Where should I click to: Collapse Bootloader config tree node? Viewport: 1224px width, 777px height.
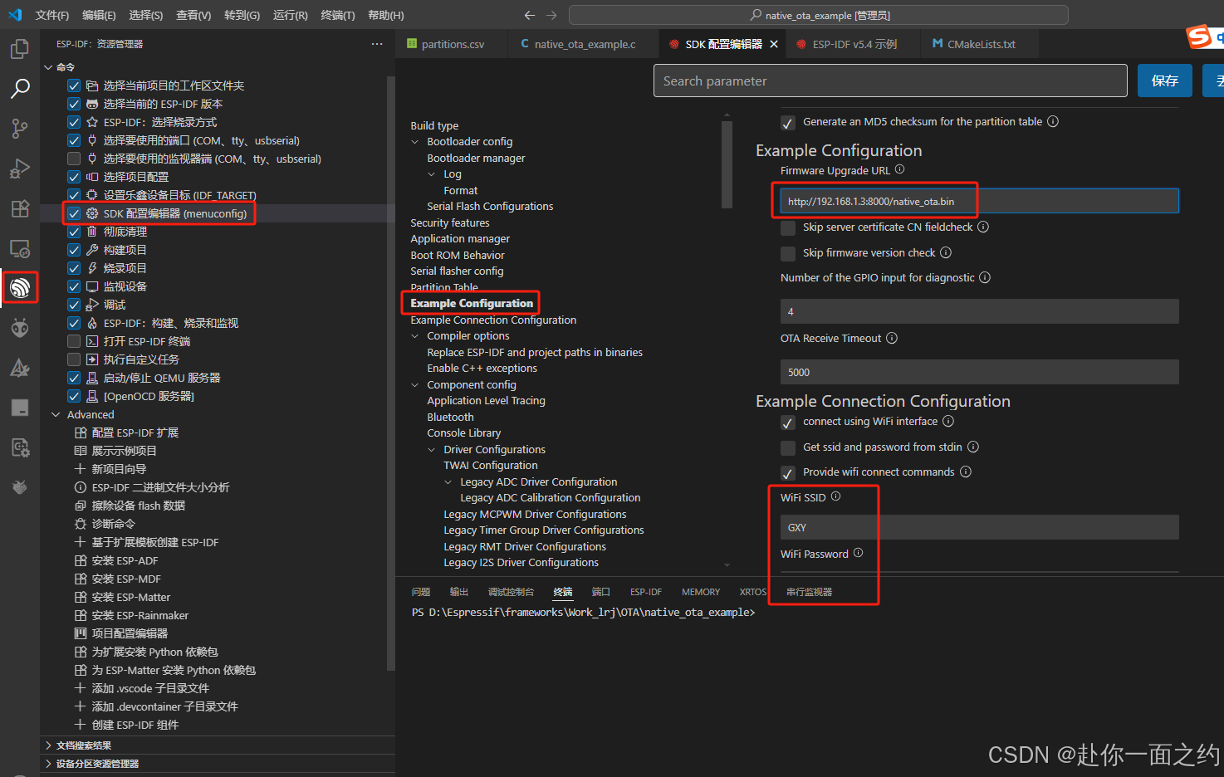415,142
